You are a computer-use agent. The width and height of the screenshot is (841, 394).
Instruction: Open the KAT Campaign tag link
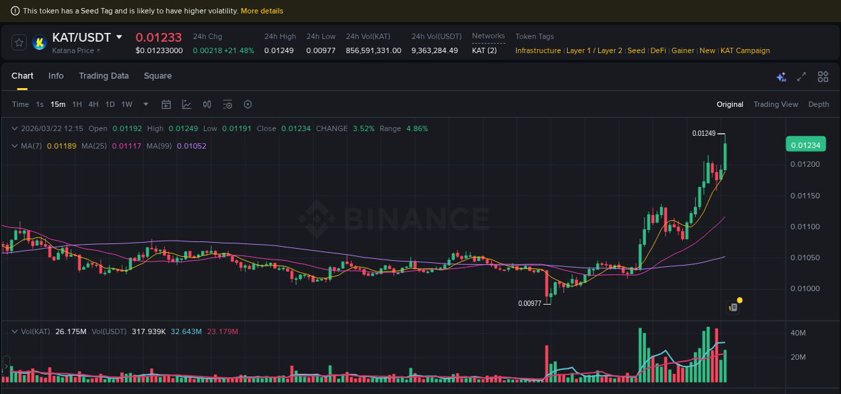point(745,50)
